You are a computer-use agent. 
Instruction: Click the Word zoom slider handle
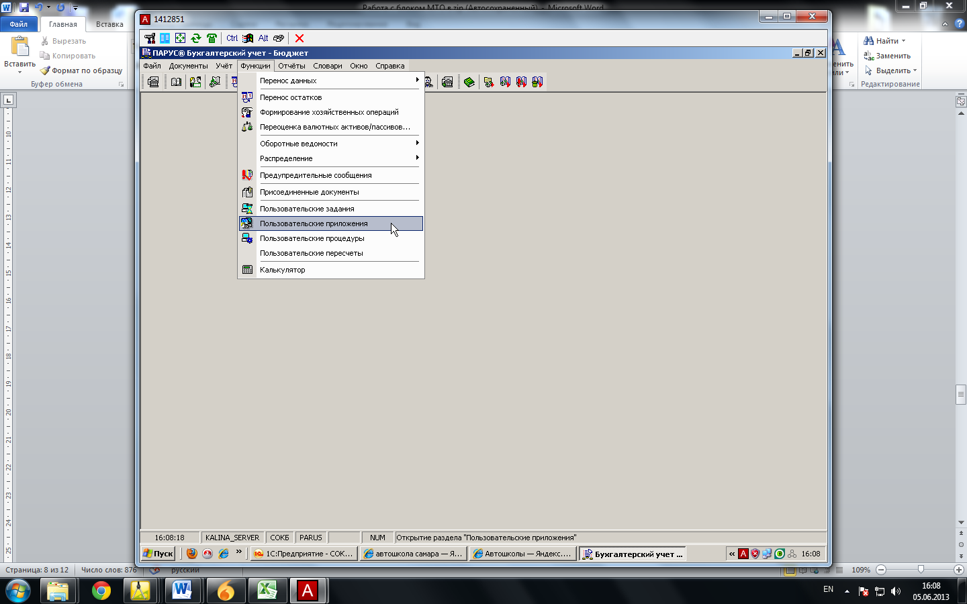tap(921, 570)
